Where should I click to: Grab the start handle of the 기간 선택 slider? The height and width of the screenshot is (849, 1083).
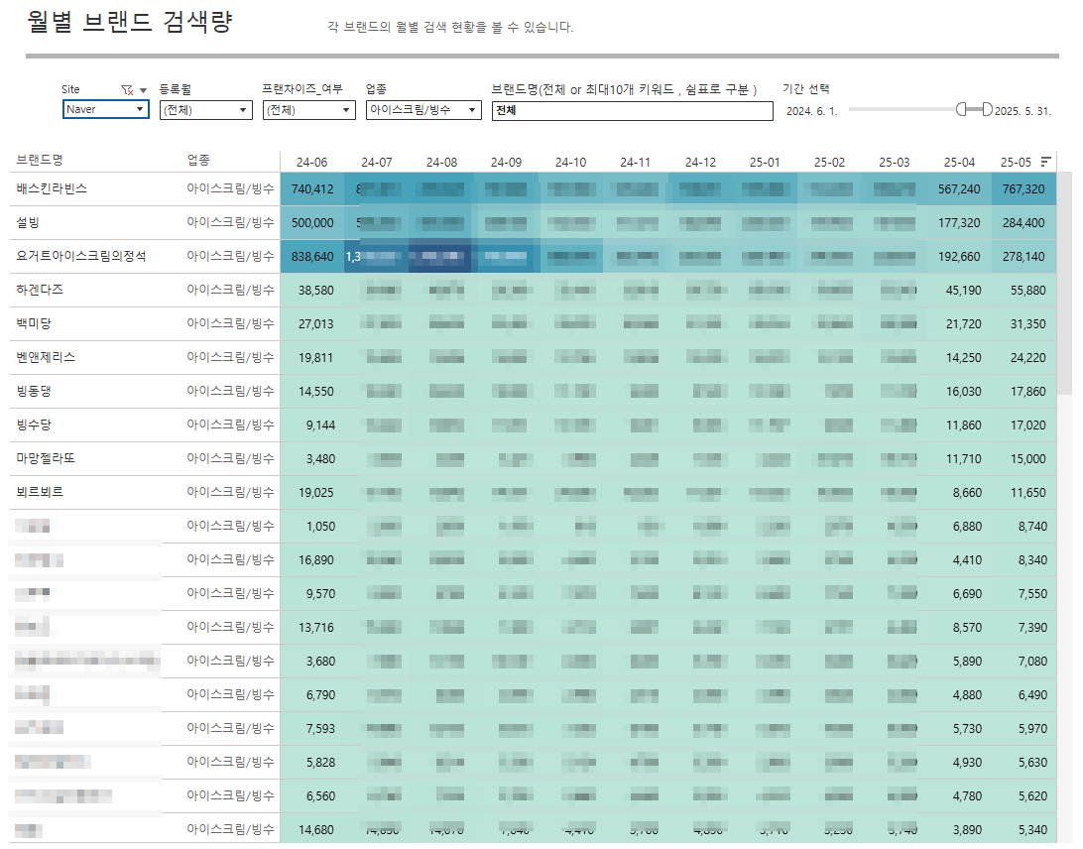(961, 109)
